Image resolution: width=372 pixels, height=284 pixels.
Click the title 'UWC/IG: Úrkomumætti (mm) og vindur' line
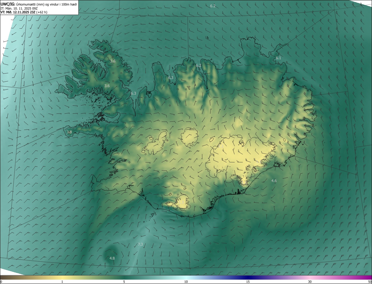point(39,4)
